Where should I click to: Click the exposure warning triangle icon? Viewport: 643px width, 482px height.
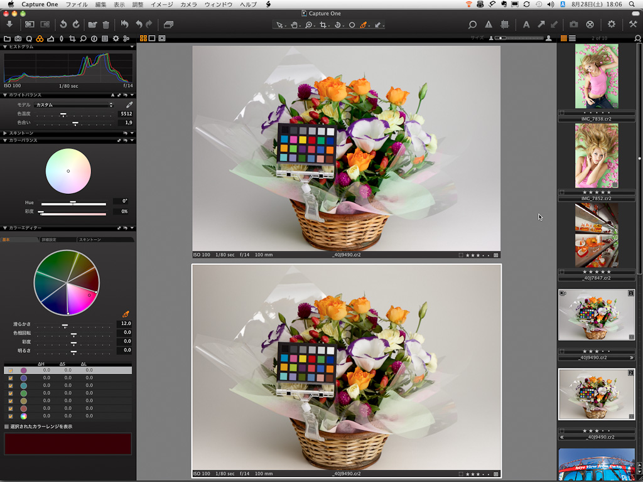[x=489, y=24]
